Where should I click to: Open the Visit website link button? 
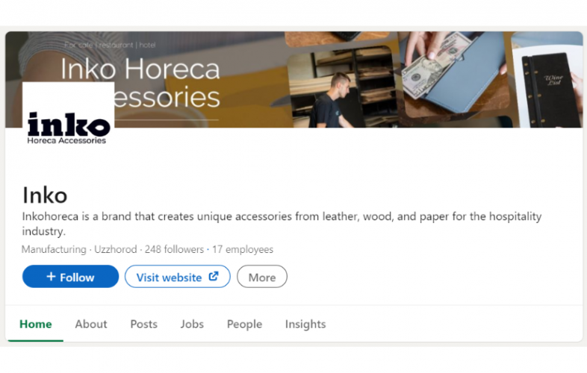pos(178,277)
